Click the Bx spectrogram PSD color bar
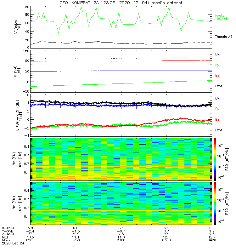The image size is (236, 252). (215, 159)
